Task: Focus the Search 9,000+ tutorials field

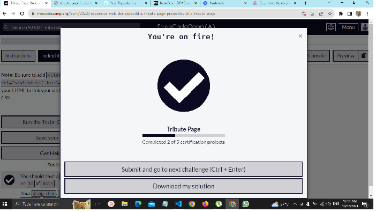Action: (71, 27)
